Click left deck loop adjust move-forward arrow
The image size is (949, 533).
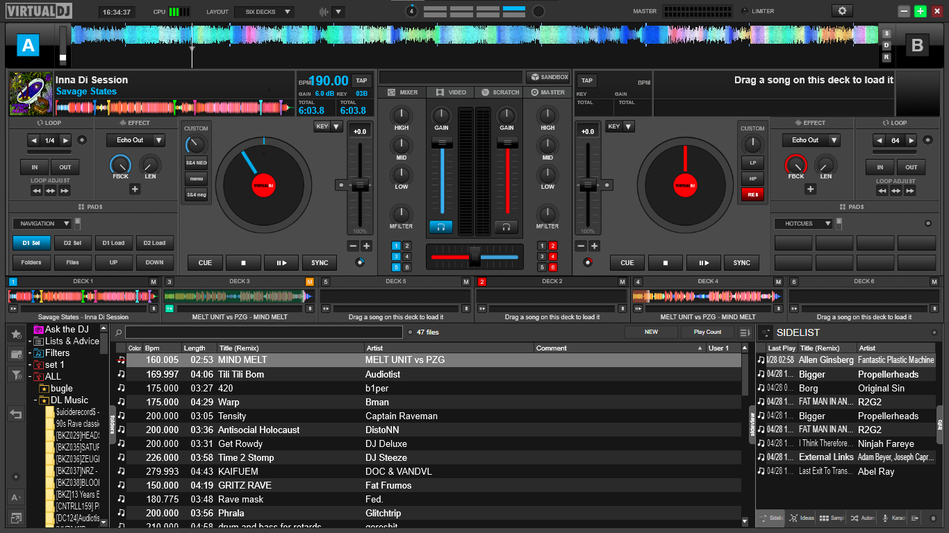[x=64, y=190]
